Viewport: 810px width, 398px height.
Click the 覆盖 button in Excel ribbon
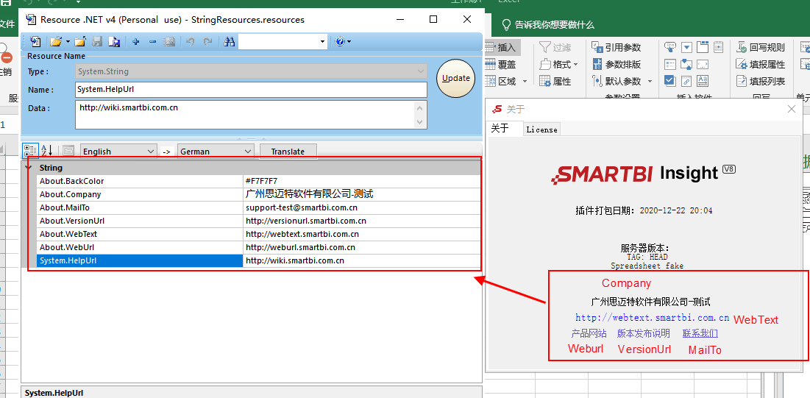pyautogui.click(x=500, y=65)
